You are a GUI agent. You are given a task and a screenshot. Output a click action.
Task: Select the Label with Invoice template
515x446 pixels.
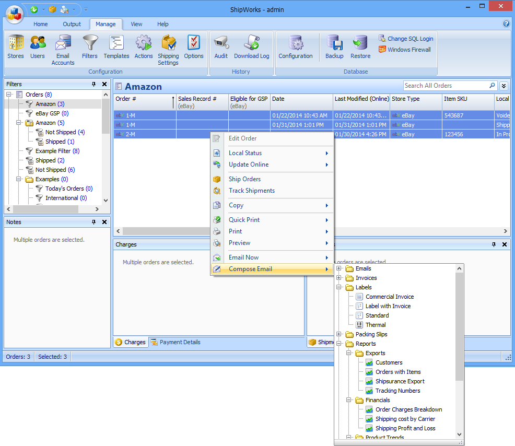coord(388,306)
